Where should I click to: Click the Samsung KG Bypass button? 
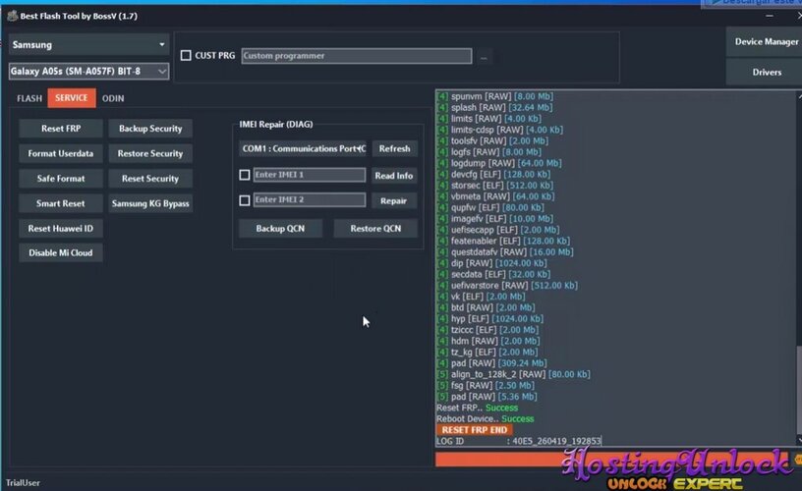coord(150,203)
